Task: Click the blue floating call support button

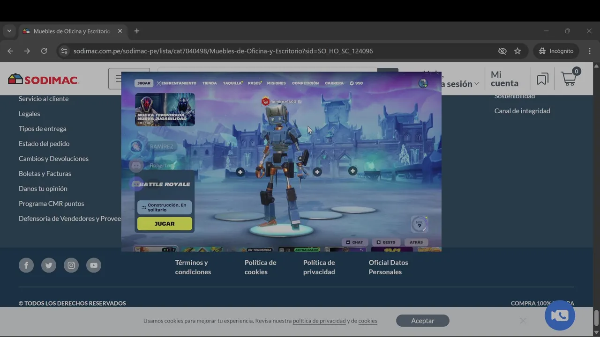Action: tap(560, 315)
